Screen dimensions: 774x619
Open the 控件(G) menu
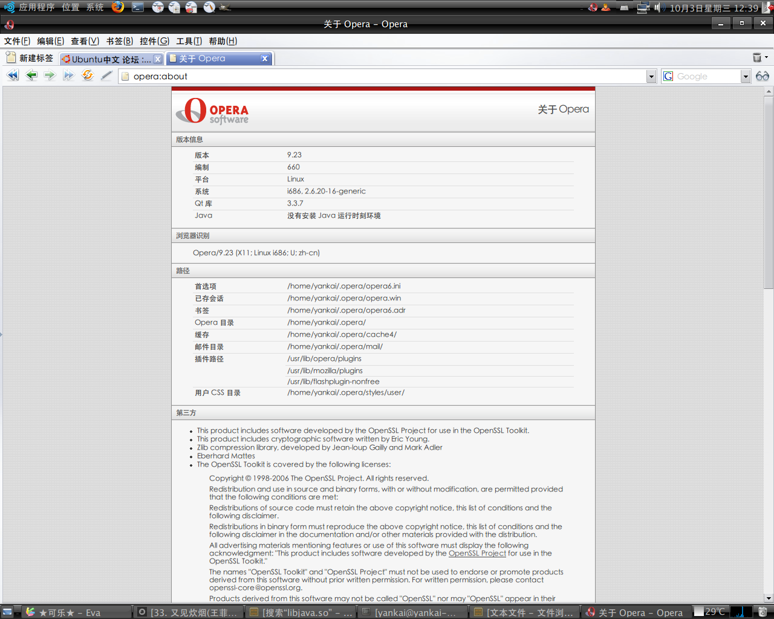(x=155, y=41)
